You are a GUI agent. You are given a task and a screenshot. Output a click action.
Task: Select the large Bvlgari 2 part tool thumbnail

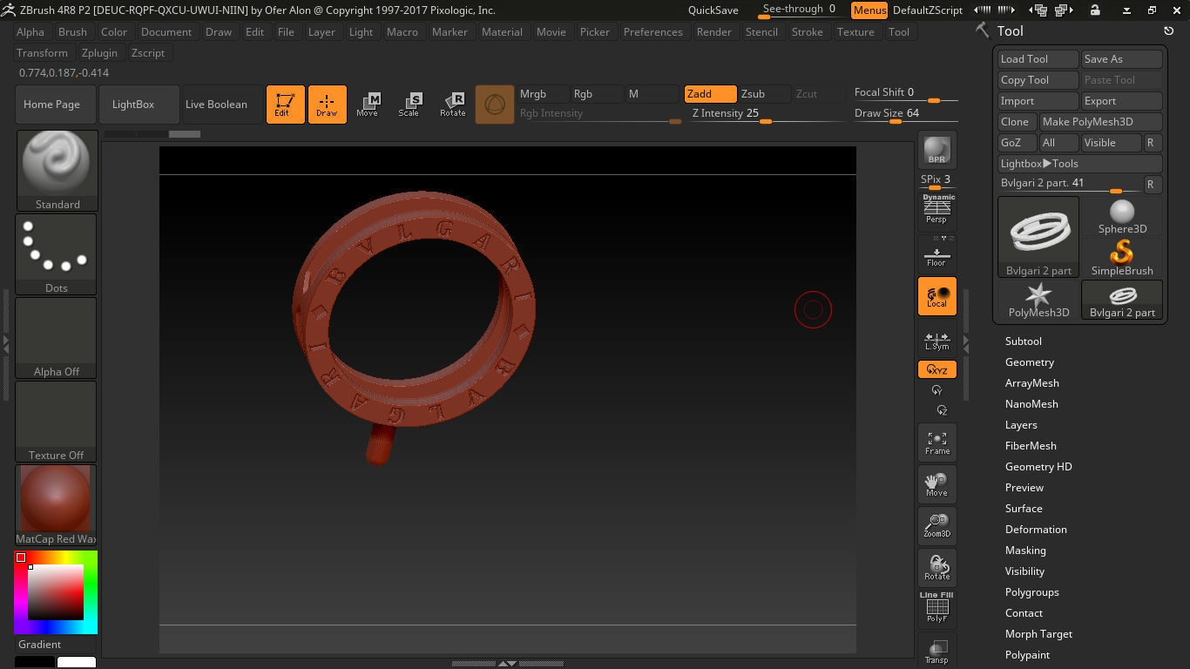click(1038, 237)
